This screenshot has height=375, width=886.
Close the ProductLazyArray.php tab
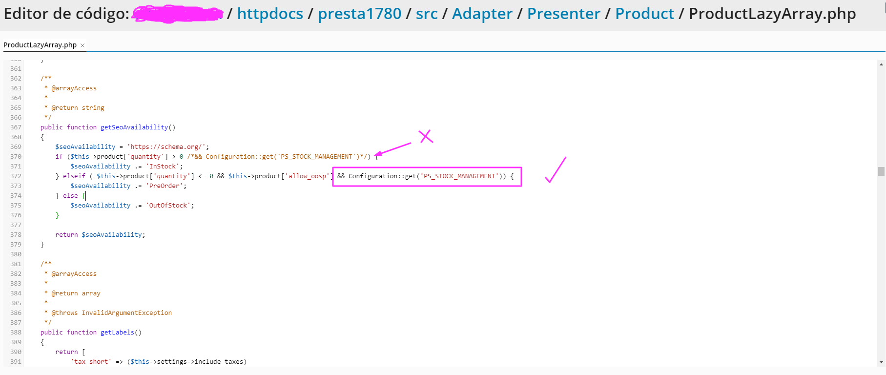click(82, 45)
